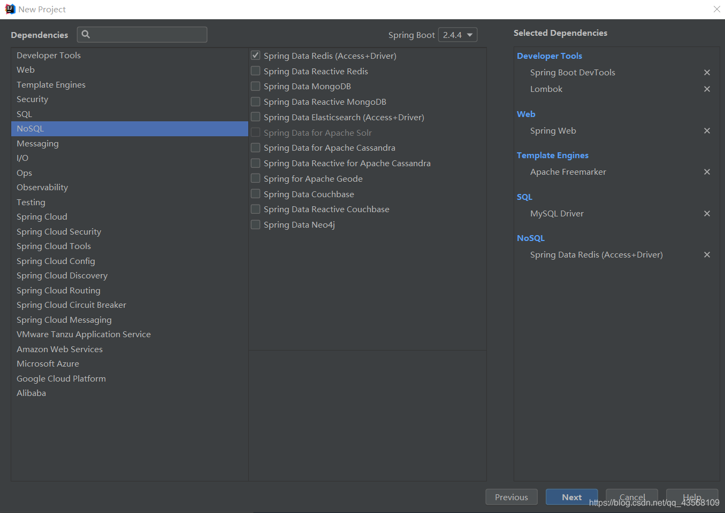
Task: Check Spring Data Reactive Redis
Action: point(256,71)
